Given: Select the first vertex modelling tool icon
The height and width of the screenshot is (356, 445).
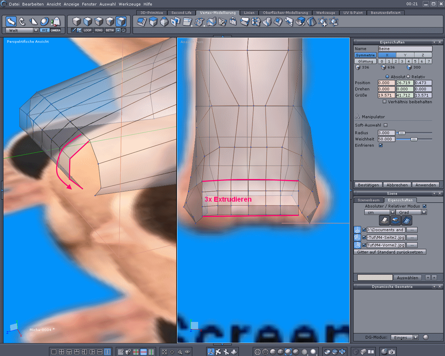Looking at the screenshot, I should (142, 22).
